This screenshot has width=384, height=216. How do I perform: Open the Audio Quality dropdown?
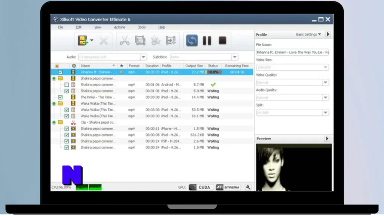(325, 97)
